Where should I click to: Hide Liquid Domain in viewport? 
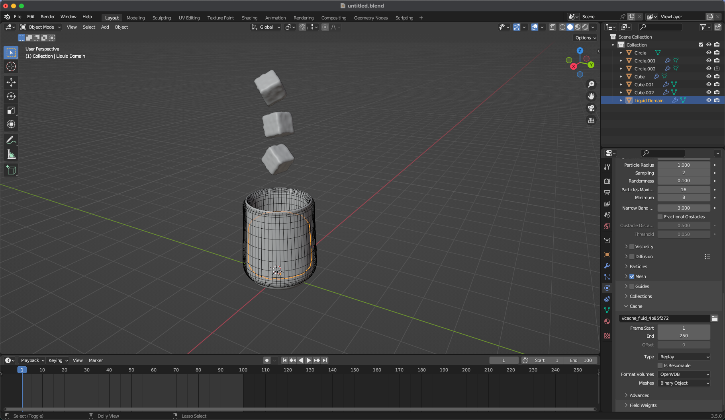pyautogui.click(x=709, y=100)
